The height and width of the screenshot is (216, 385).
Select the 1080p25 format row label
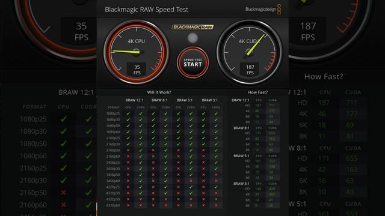pyautogui.click(x=113, y=113)
